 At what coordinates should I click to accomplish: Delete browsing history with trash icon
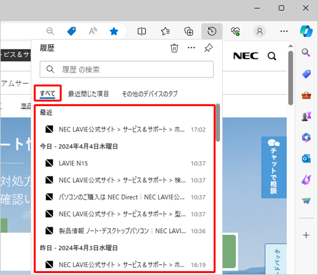[174, 48]
